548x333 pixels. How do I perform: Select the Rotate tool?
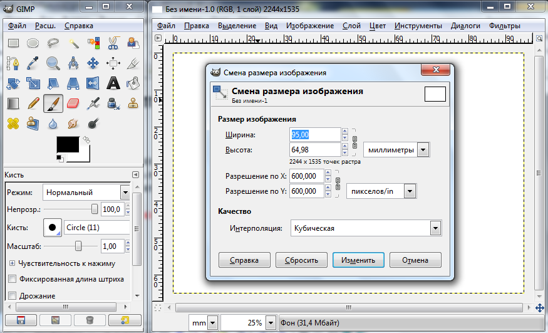13,83
